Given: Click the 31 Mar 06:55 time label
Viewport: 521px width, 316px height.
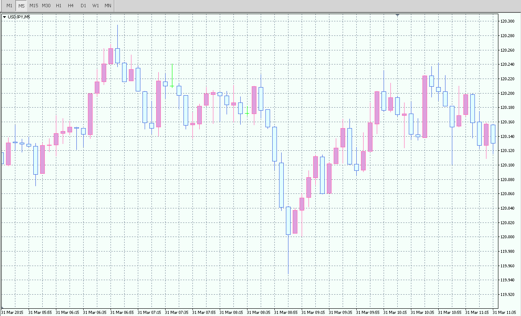Looking at the screenshot, I should tap(122, 312).
